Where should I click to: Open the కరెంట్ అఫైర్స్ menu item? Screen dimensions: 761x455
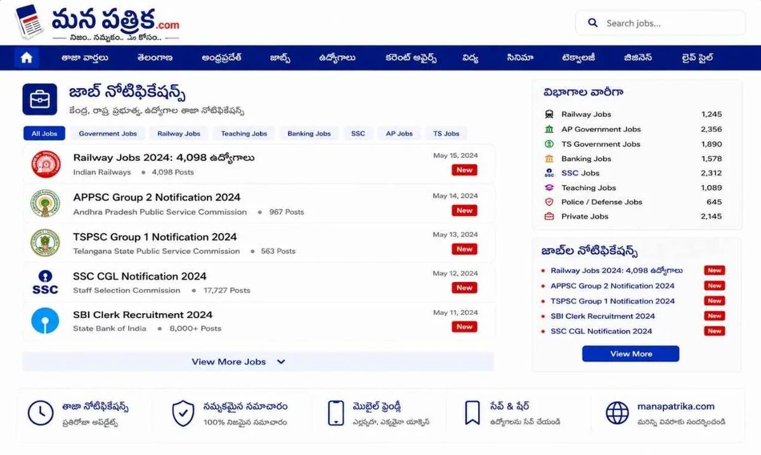(411, 58)
